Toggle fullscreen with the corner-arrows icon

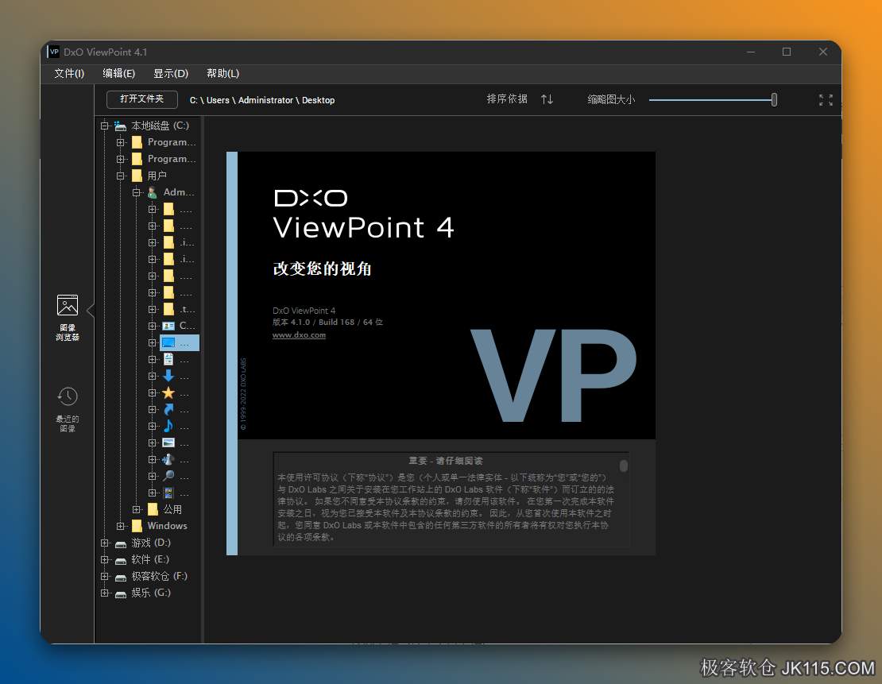(826, 100)
